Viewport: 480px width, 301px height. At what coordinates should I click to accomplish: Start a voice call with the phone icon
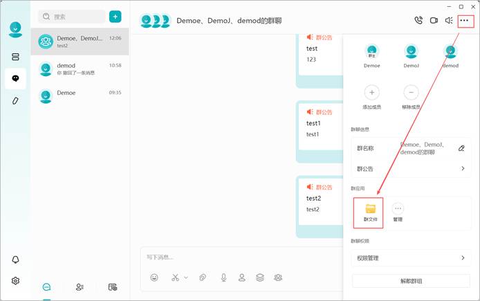click(x=418, y=20)
